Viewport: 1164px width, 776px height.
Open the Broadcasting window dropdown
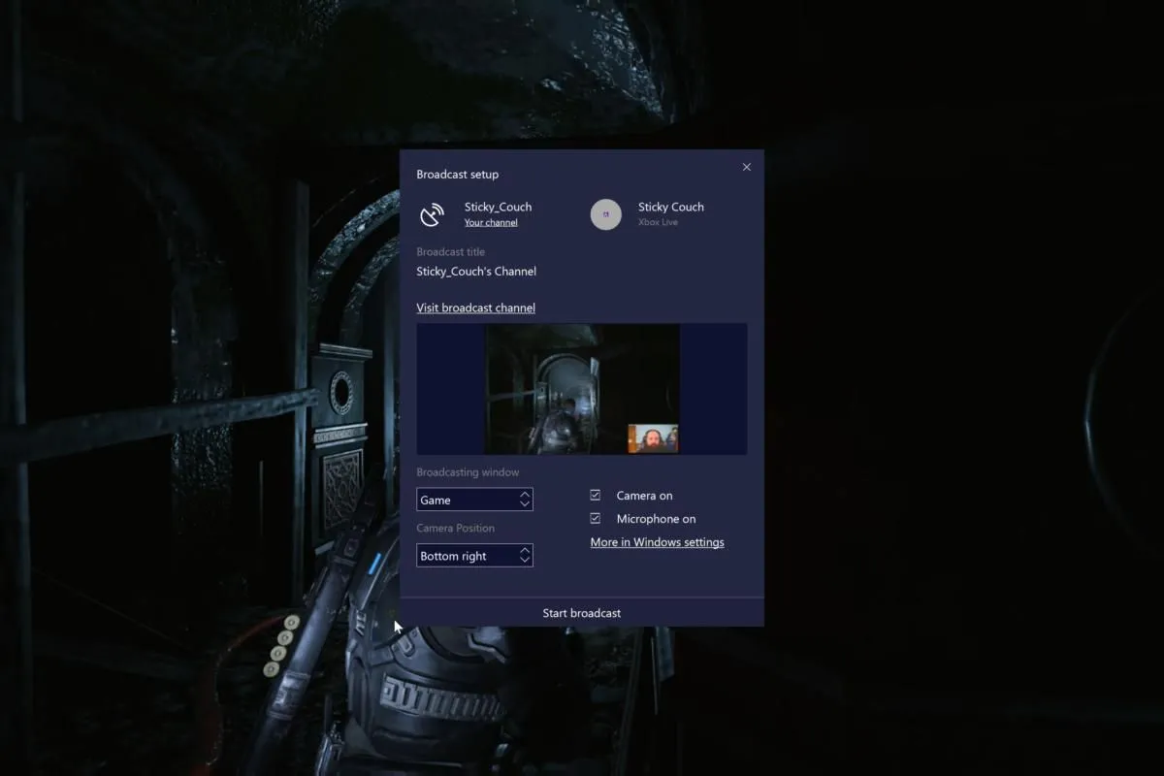click(x=475, y=500)
